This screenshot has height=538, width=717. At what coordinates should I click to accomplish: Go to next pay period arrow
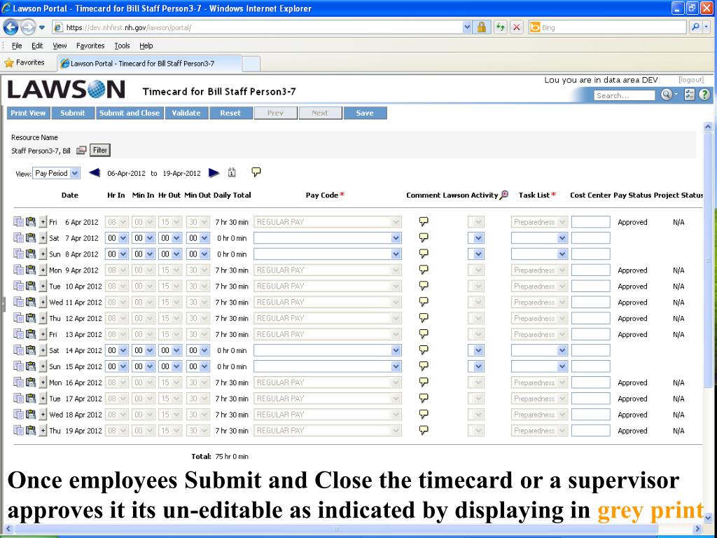coord(214,172)
